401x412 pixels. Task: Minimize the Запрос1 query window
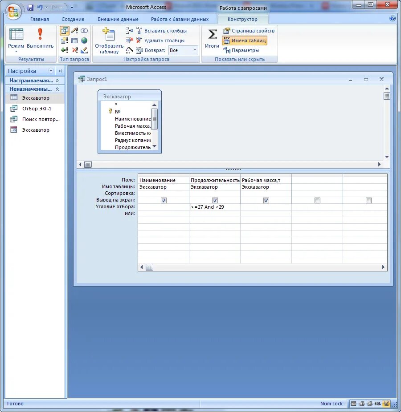[x=350, y=79]
